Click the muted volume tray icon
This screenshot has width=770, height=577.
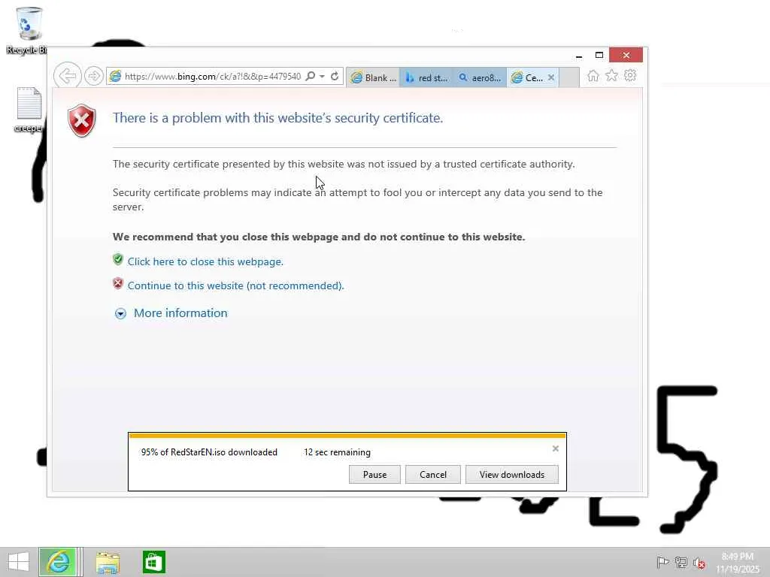pos(699,563)
